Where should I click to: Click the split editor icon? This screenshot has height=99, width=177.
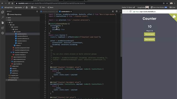coord(117,12)
